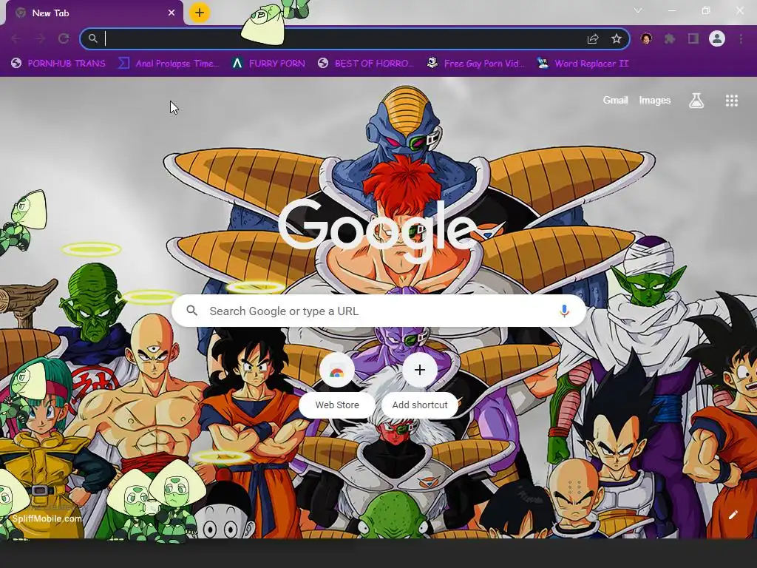Bookmark this tab with the star icon
Screen dimensions: 757x568
pos(617,38)
